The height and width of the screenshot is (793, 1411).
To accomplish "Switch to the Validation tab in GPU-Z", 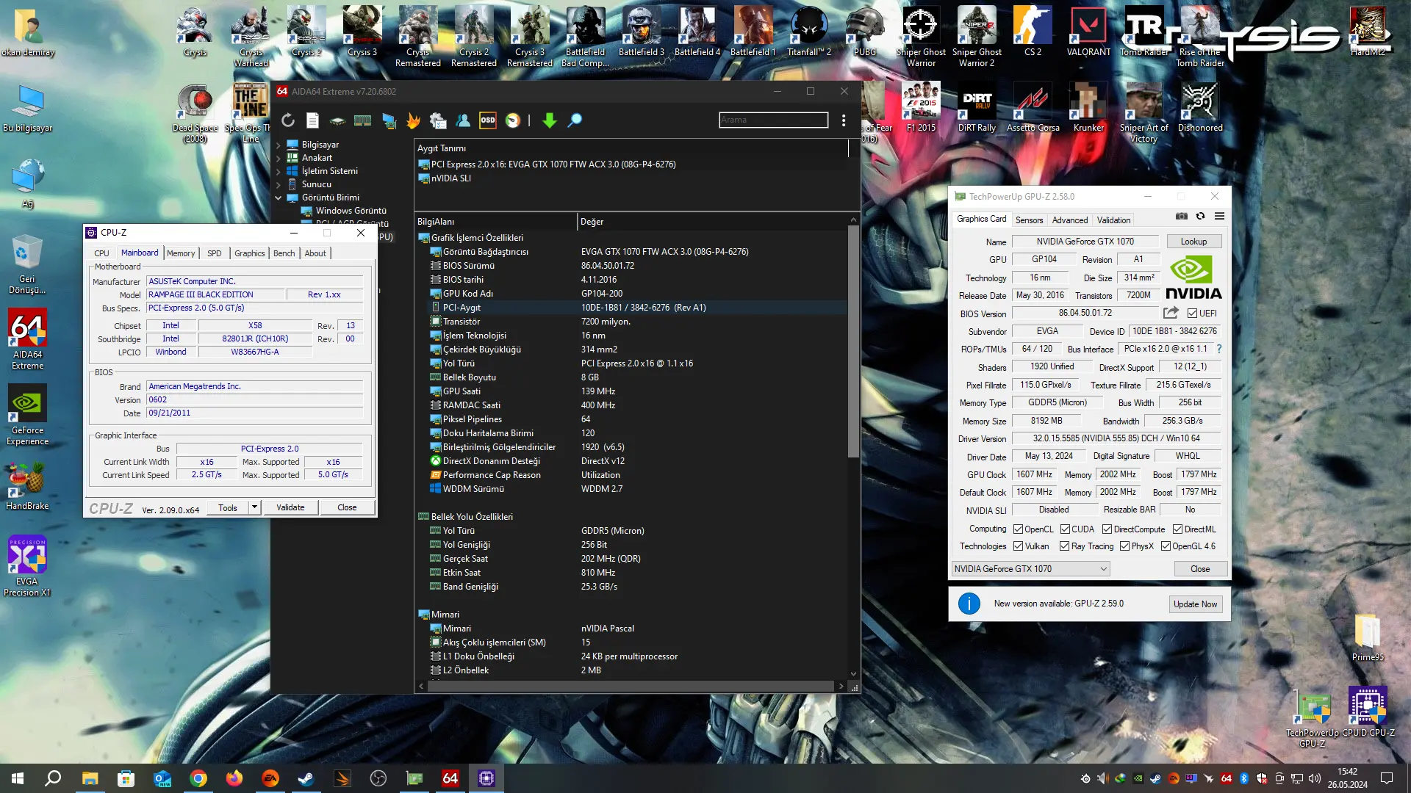I will coord(1113,220).
